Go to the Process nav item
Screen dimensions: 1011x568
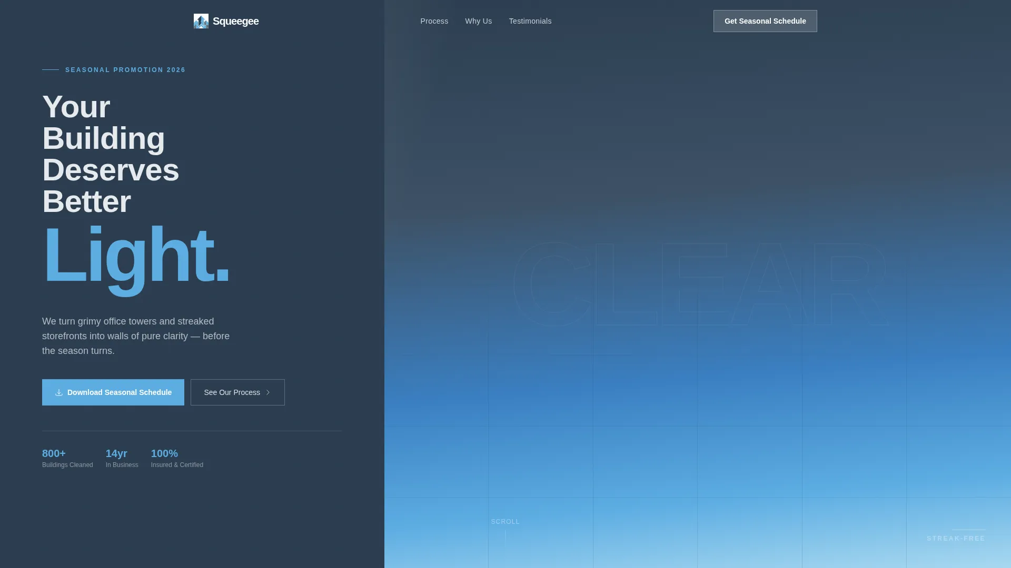[434, 21]
